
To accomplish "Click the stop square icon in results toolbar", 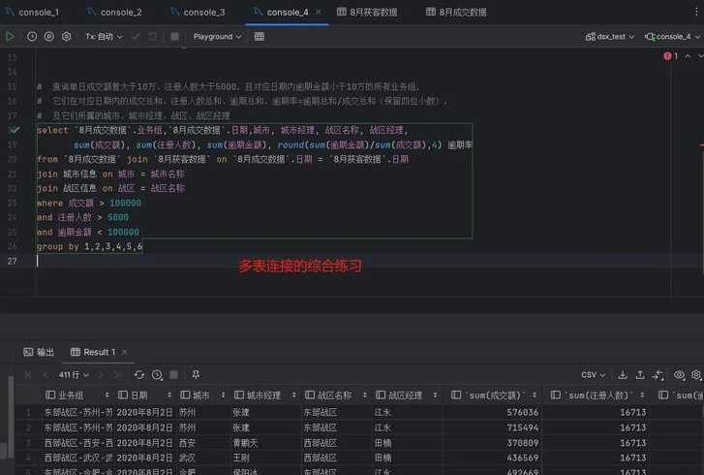I will pyautogui.click(x=174, y=374).
